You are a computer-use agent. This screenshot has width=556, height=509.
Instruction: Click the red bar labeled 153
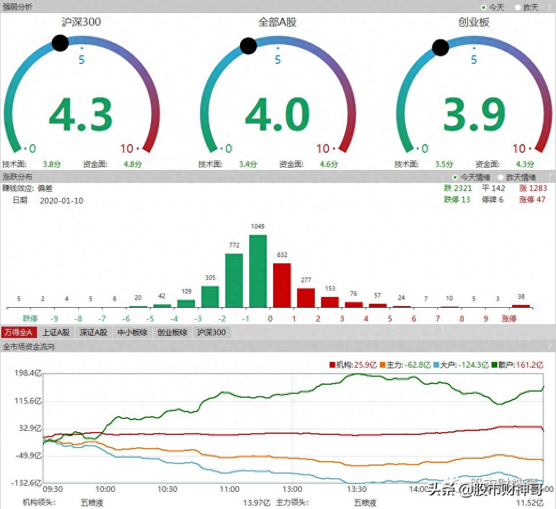coord(330,302)
